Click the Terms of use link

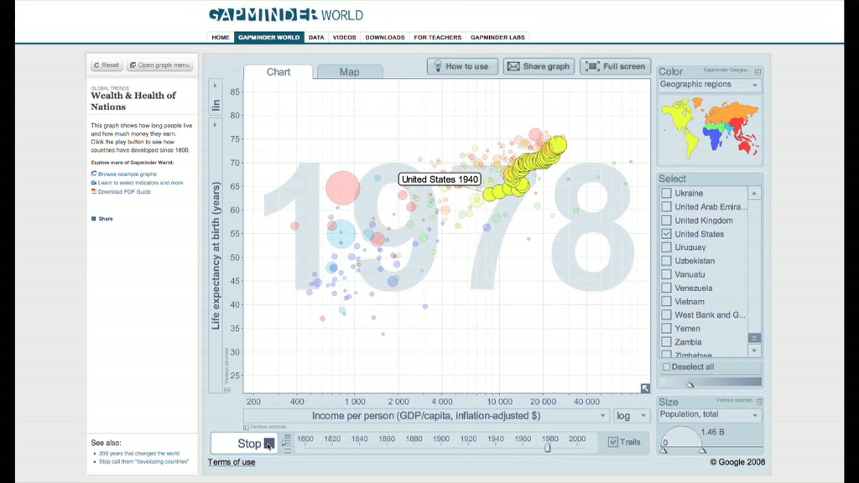(232, 462)
